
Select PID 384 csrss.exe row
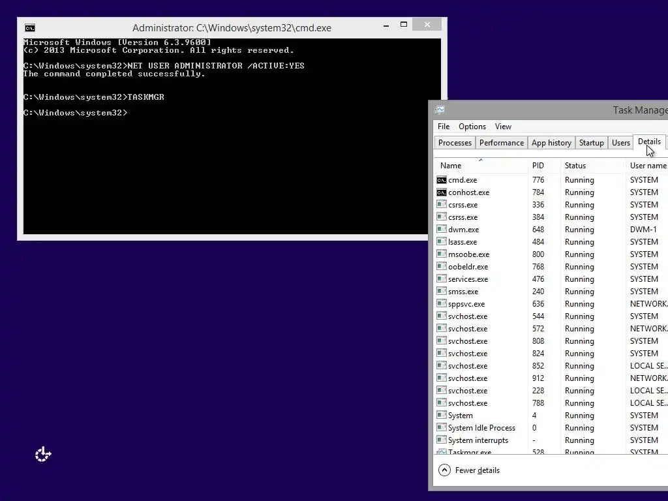tap(551, 217)
